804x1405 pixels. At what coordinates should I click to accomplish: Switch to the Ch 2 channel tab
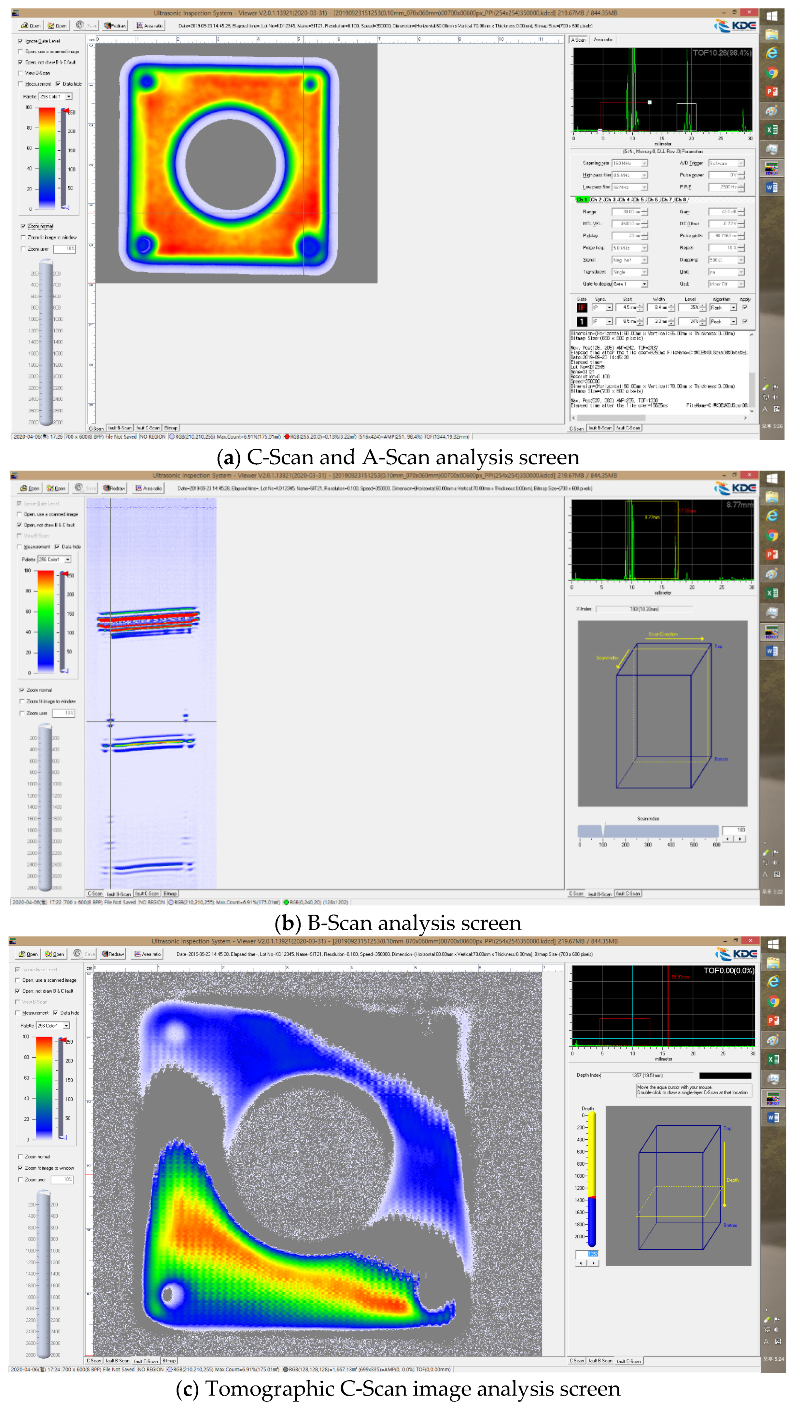[x=596, y=200]
